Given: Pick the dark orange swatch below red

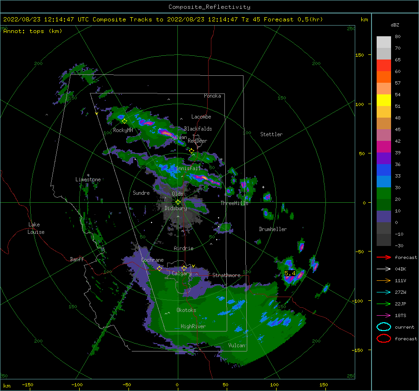Looking at the screenshot, I should click(384, 77).
